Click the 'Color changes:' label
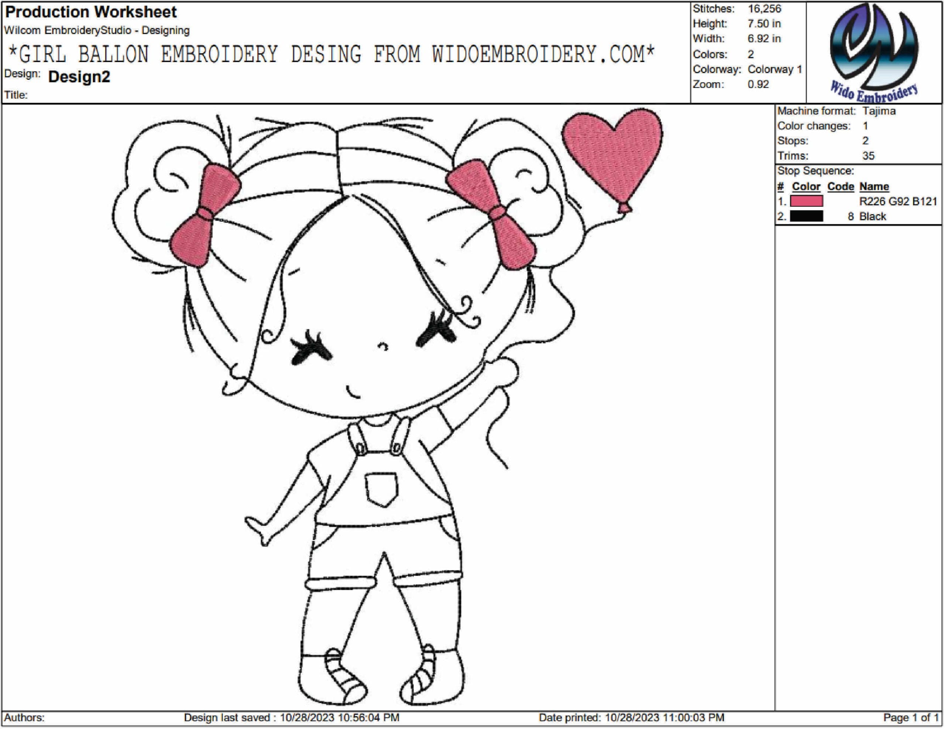 pyautogui.click(x=814, y=126)
